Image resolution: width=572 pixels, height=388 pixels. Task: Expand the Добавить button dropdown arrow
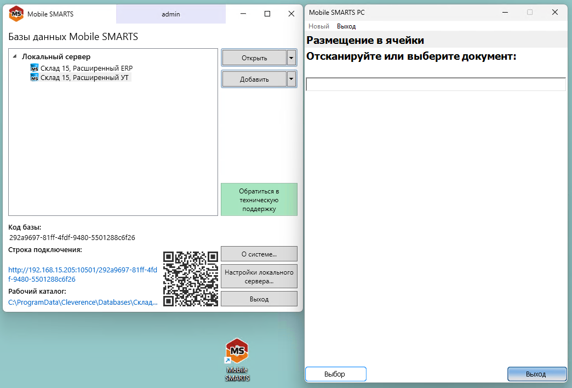[x=291, y=79]
